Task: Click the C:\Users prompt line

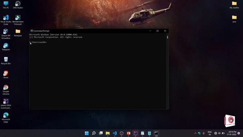Action: click(x=38, y=42)
